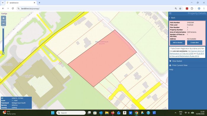This screenshot has width=207, height=116.
Task: Switch language to Gaeilge
Action: [4, 14]
